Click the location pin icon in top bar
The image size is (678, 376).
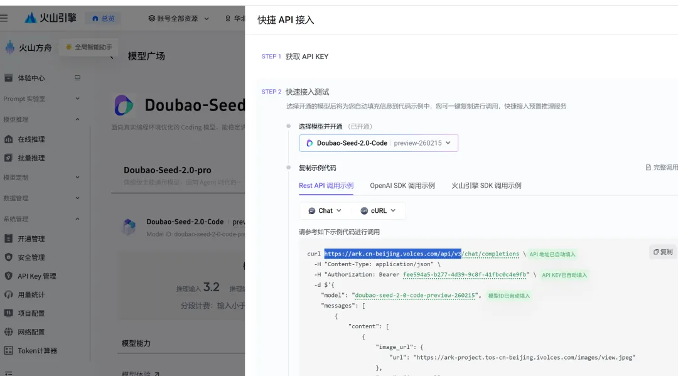228,19
